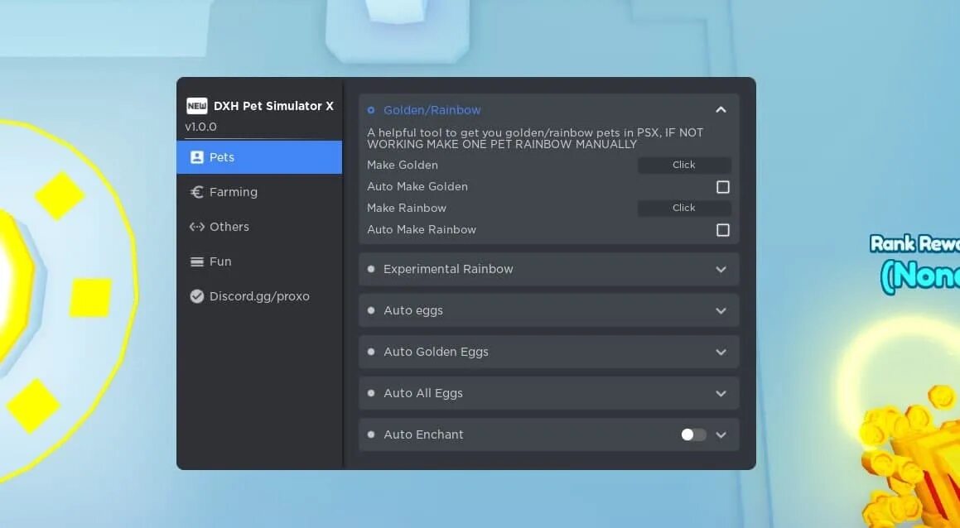Screen dimensions: 960x528
Task: Open the Discord.gg/proxo sidebar entry
Action: click(x=259, y=296)
